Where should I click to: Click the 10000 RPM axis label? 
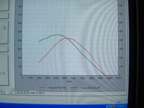tap(109, 78)
